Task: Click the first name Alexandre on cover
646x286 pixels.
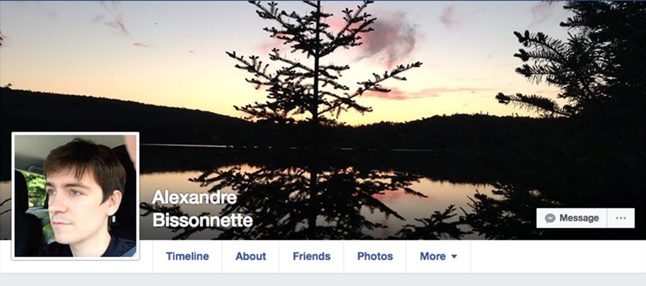Action: pyautogui.click(x=195, y=197)
